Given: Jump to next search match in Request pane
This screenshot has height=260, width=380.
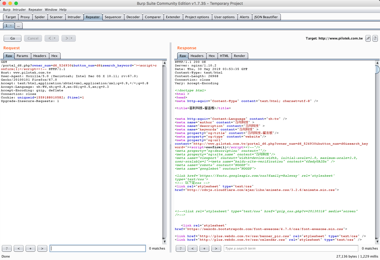Looking at the screenshot, I should [42, 248].
